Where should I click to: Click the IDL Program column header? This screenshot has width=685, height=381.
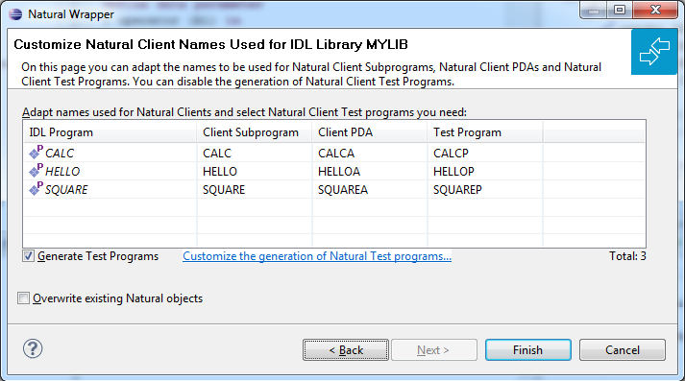click(x=110, y=132)
